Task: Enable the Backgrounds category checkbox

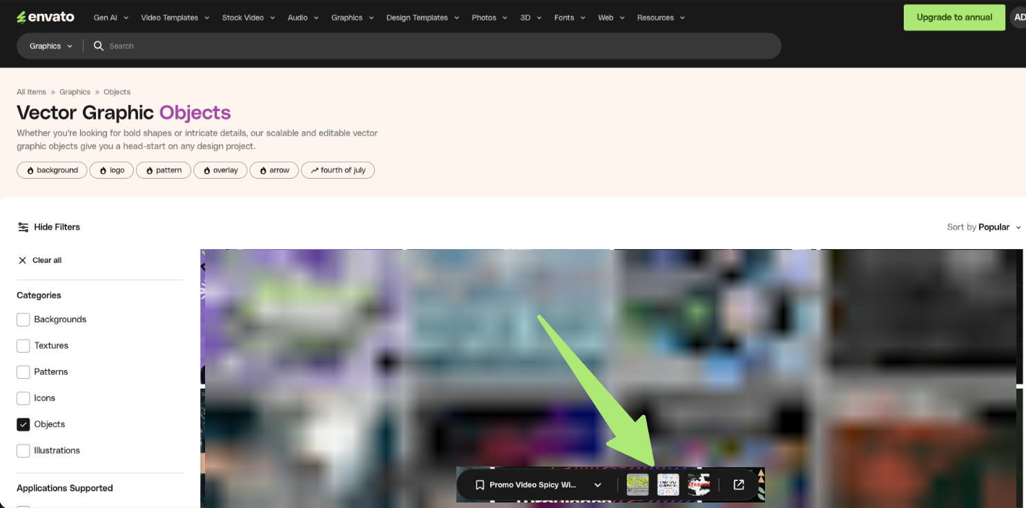Action: [23, 320]
